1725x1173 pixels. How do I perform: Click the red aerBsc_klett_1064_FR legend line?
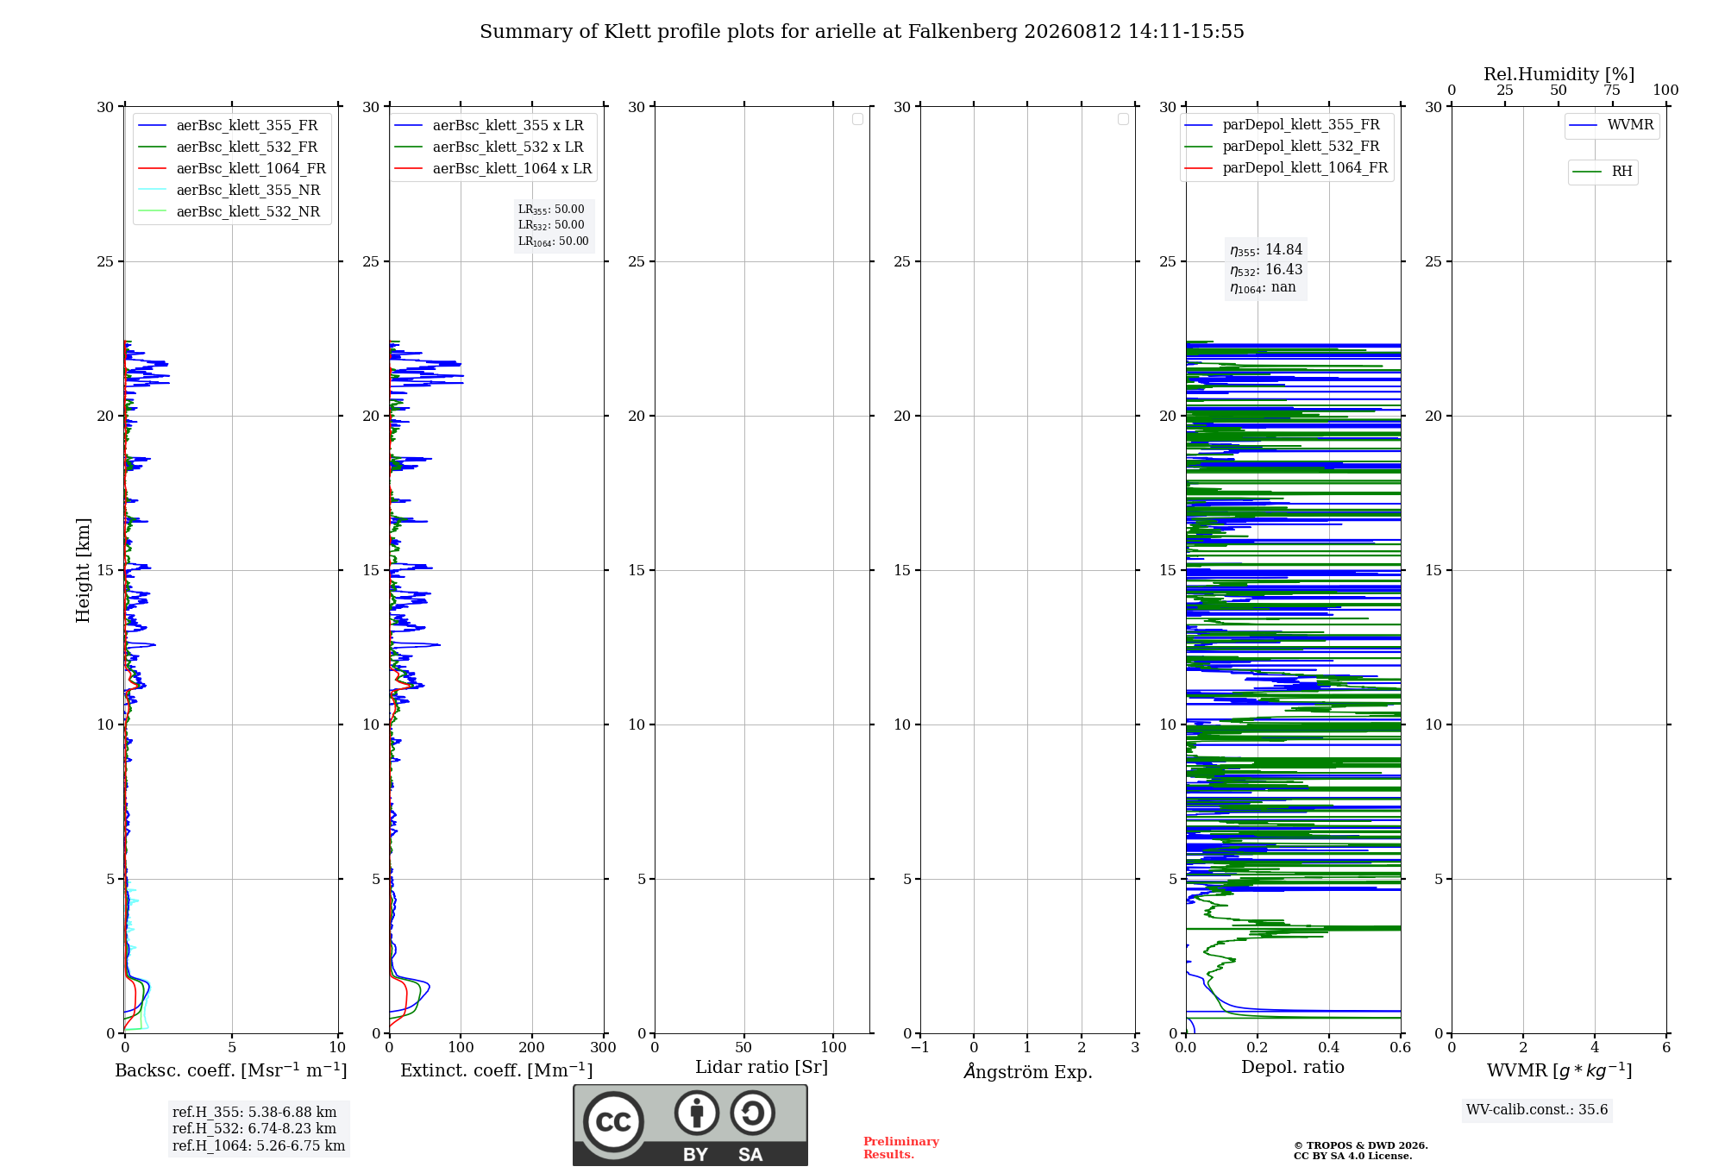(x=153, y=169)
